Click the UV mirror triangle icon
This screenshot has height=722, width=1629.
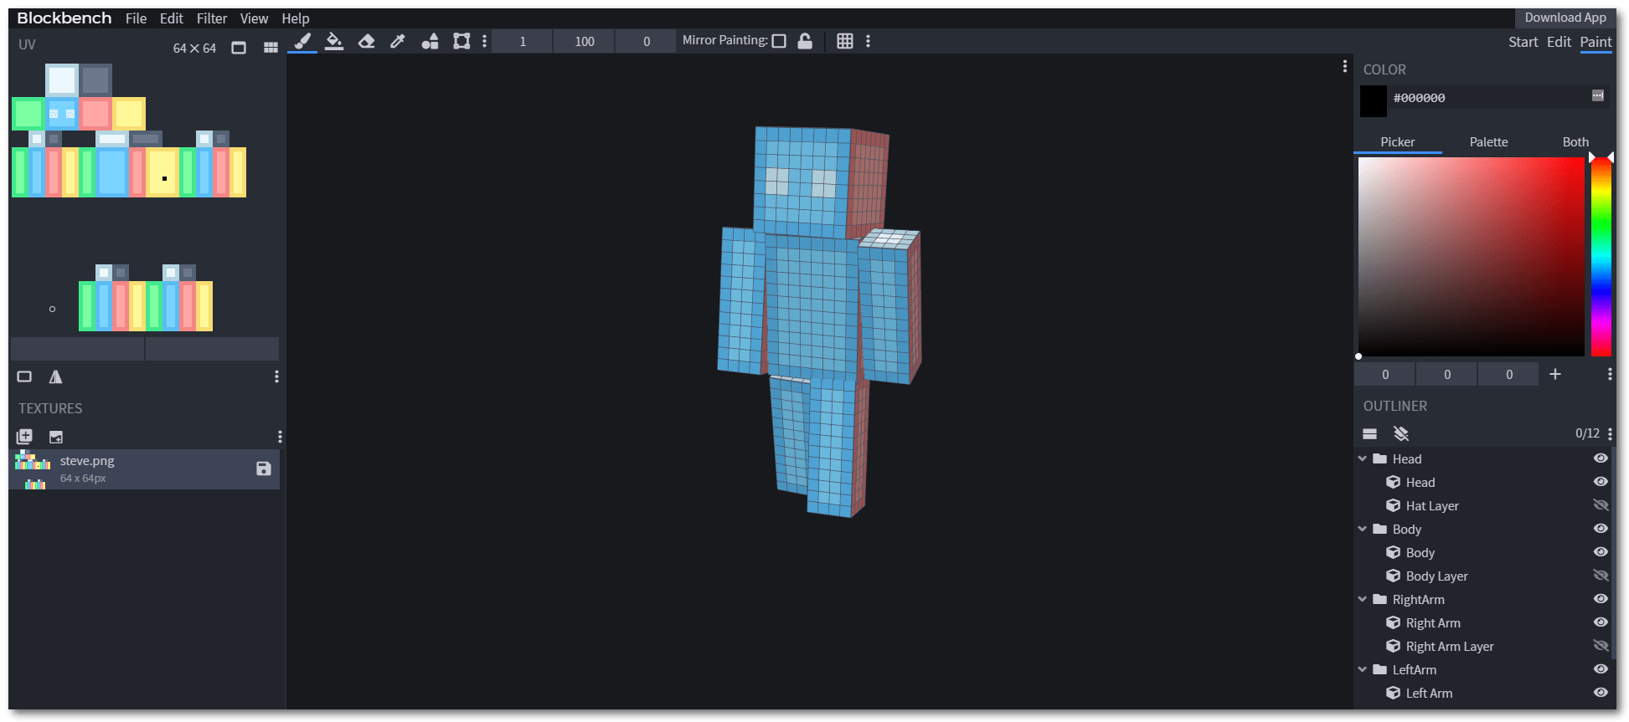tap(55, 376)
